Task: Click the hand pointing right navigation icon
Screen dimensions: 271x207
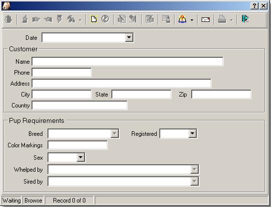Action: coord(36,19)
